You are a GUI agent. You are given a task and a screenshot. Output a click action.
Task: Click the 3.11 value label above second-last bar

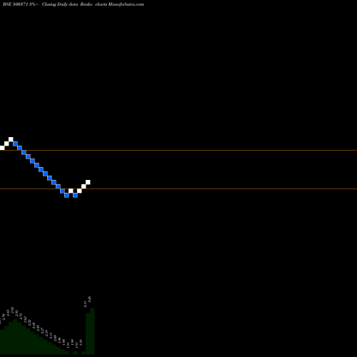[85, 304]
